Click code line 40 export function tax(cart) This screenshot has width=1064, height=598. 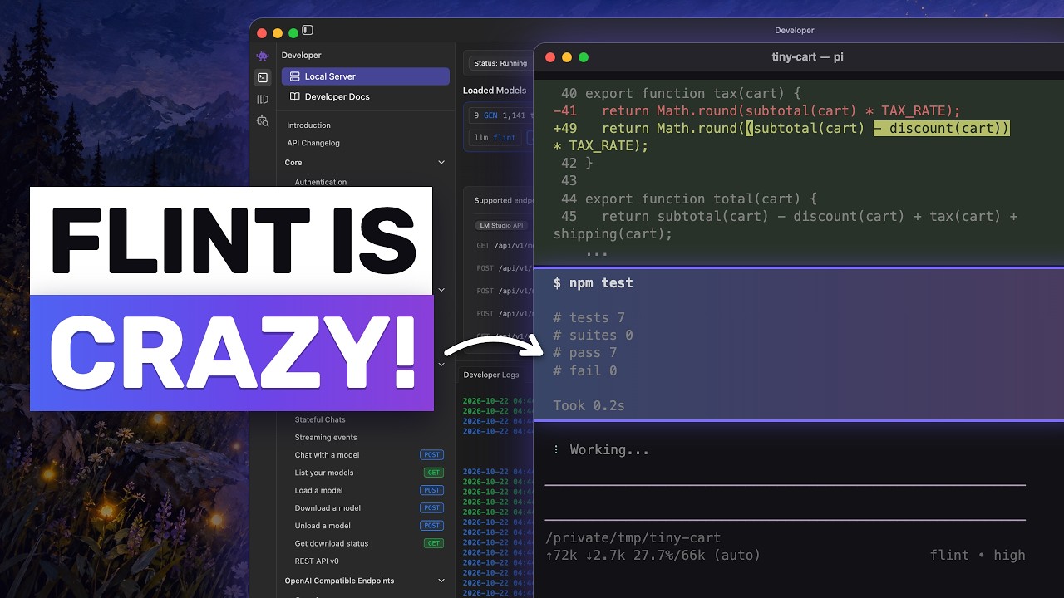pyautogui.click(x=681, y=94)
